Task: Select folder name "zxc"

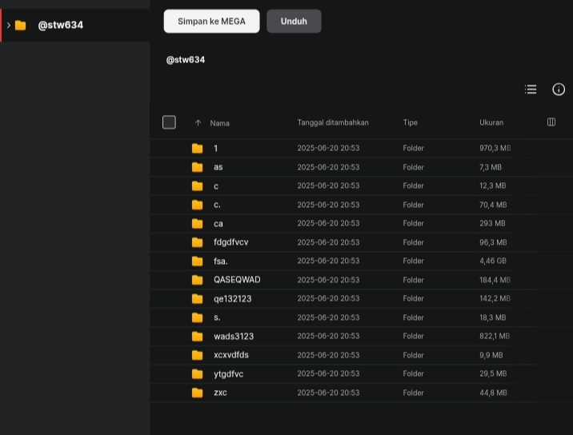Action: point(220,393)
